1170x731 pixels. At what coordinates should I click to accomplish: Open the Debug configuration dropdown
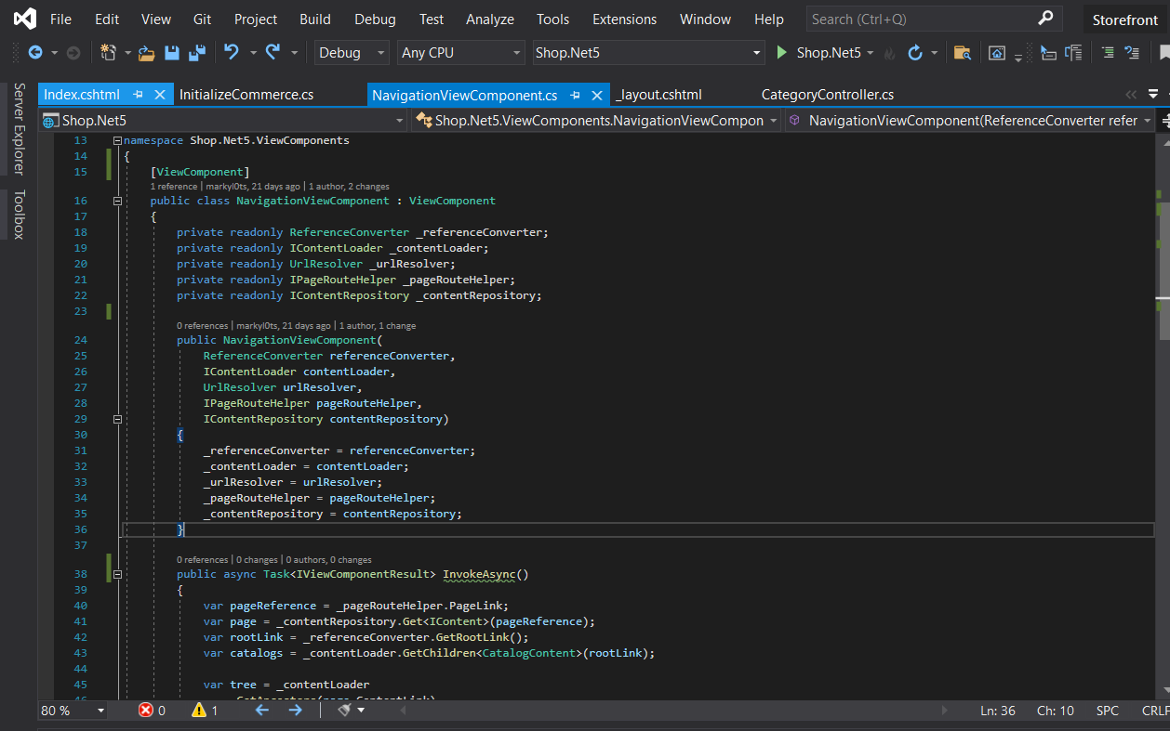352,53
